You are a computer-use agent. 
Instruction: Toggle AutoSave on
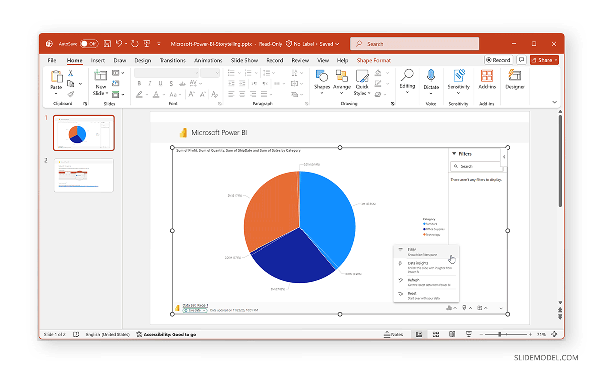89,44
